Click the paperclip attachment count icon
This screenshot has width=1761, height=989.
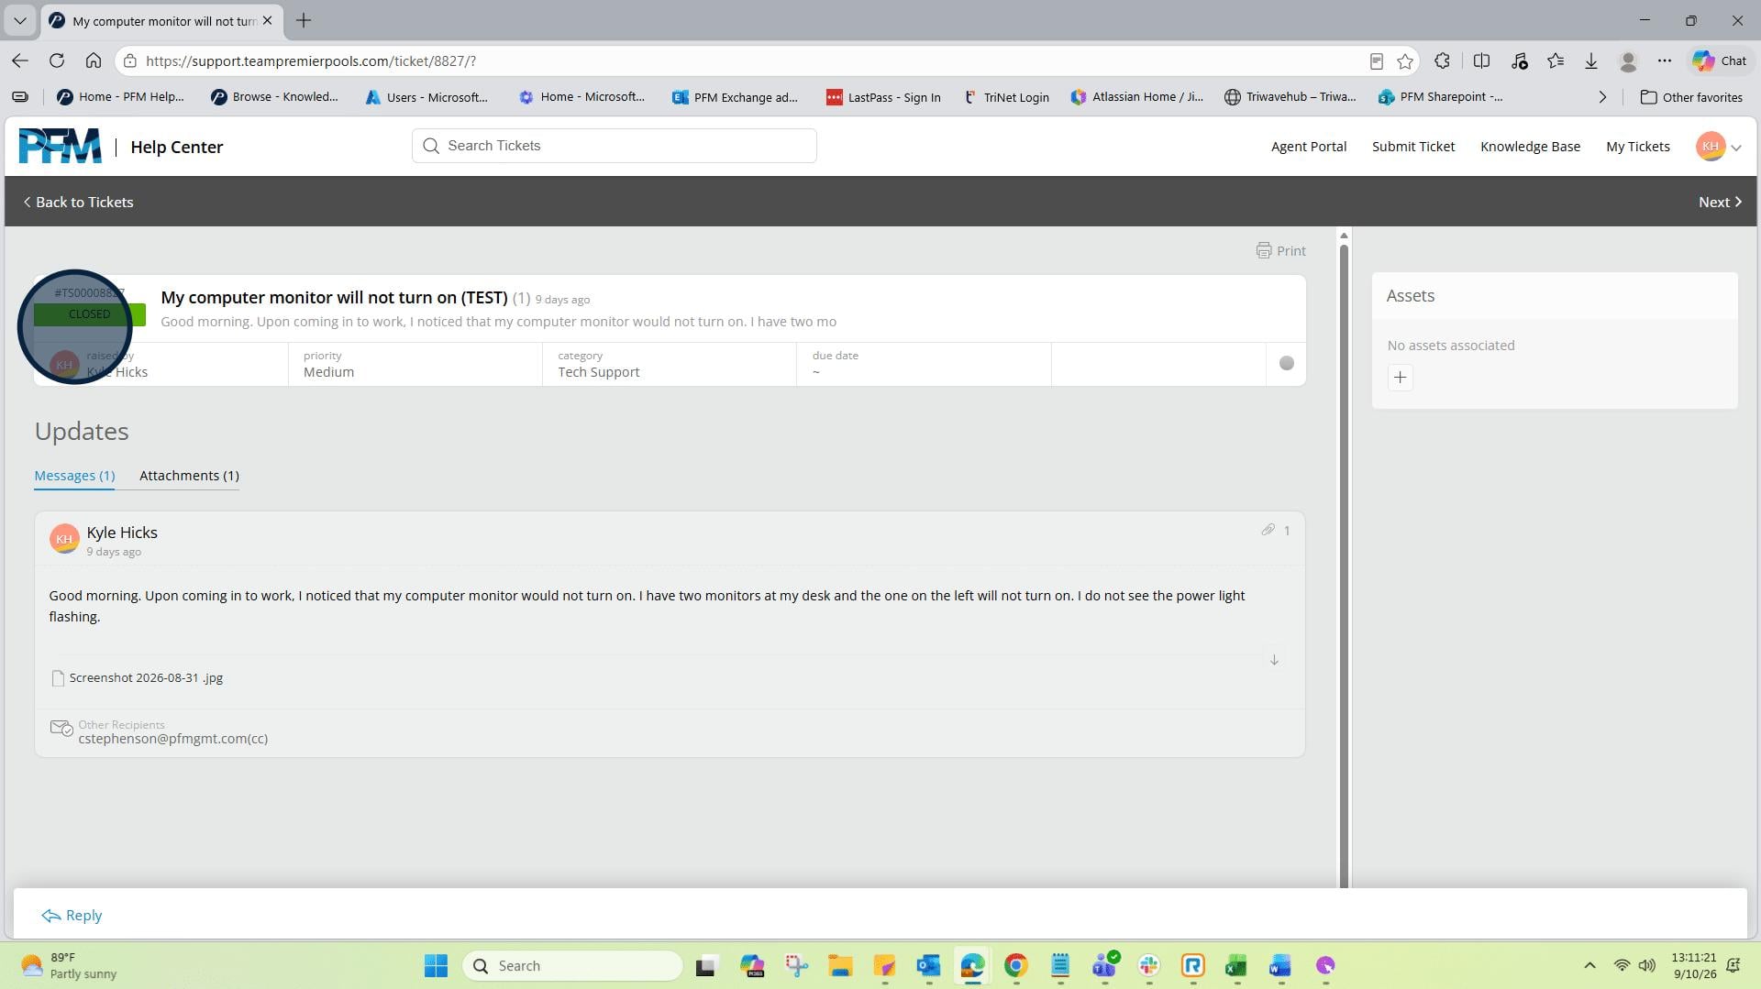[x=1268, y=530]
